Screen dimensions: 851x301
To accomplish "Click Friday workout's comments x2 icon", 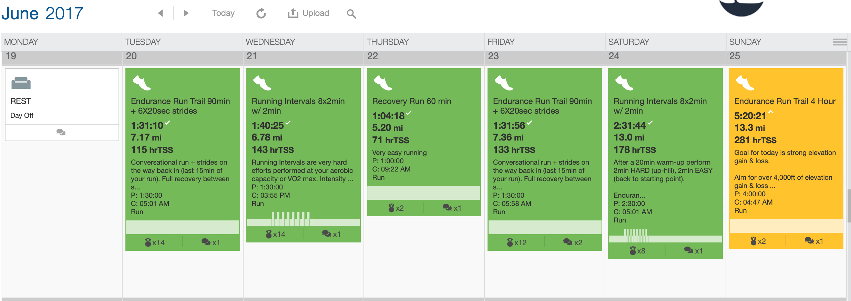I will point(572,242).
